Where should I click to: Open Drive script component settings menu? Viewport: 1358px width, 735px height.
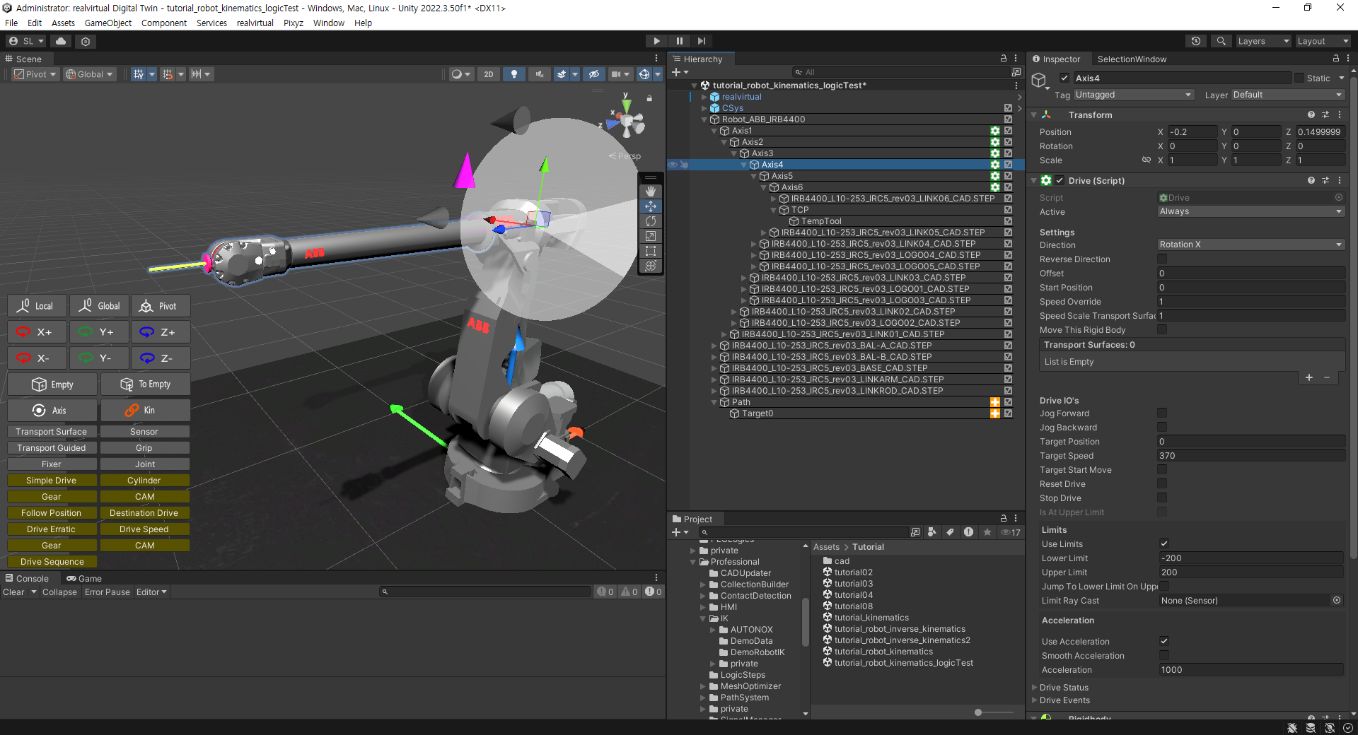(x=1340, y=181)
